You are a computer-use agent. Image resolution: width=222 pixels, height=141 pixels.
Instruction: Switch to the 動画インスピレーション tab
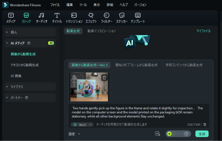click(101, 31)
